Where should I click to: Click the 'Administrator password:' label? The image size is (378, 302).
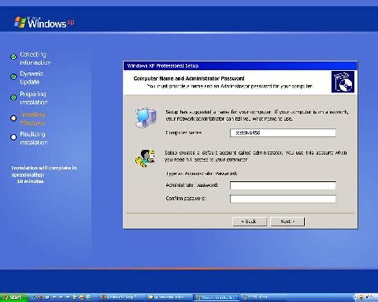[192, 185]
